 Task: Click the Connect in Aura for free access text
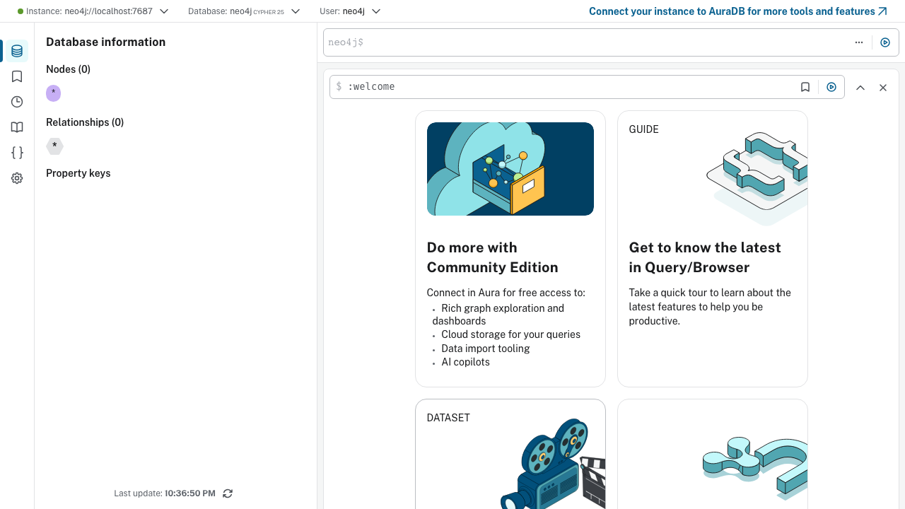pos(506,293)
